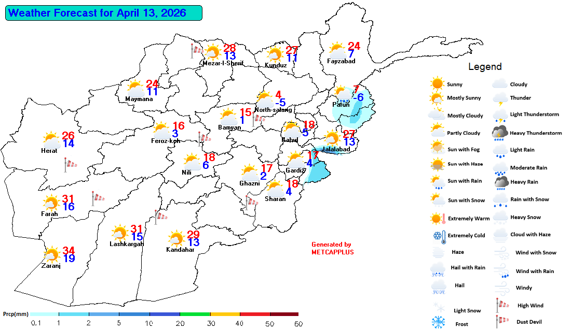The width and height of the screenshot is (571, 330).
Task: Click the Heavy Rain legend icon
Action: tap(500, 182)
